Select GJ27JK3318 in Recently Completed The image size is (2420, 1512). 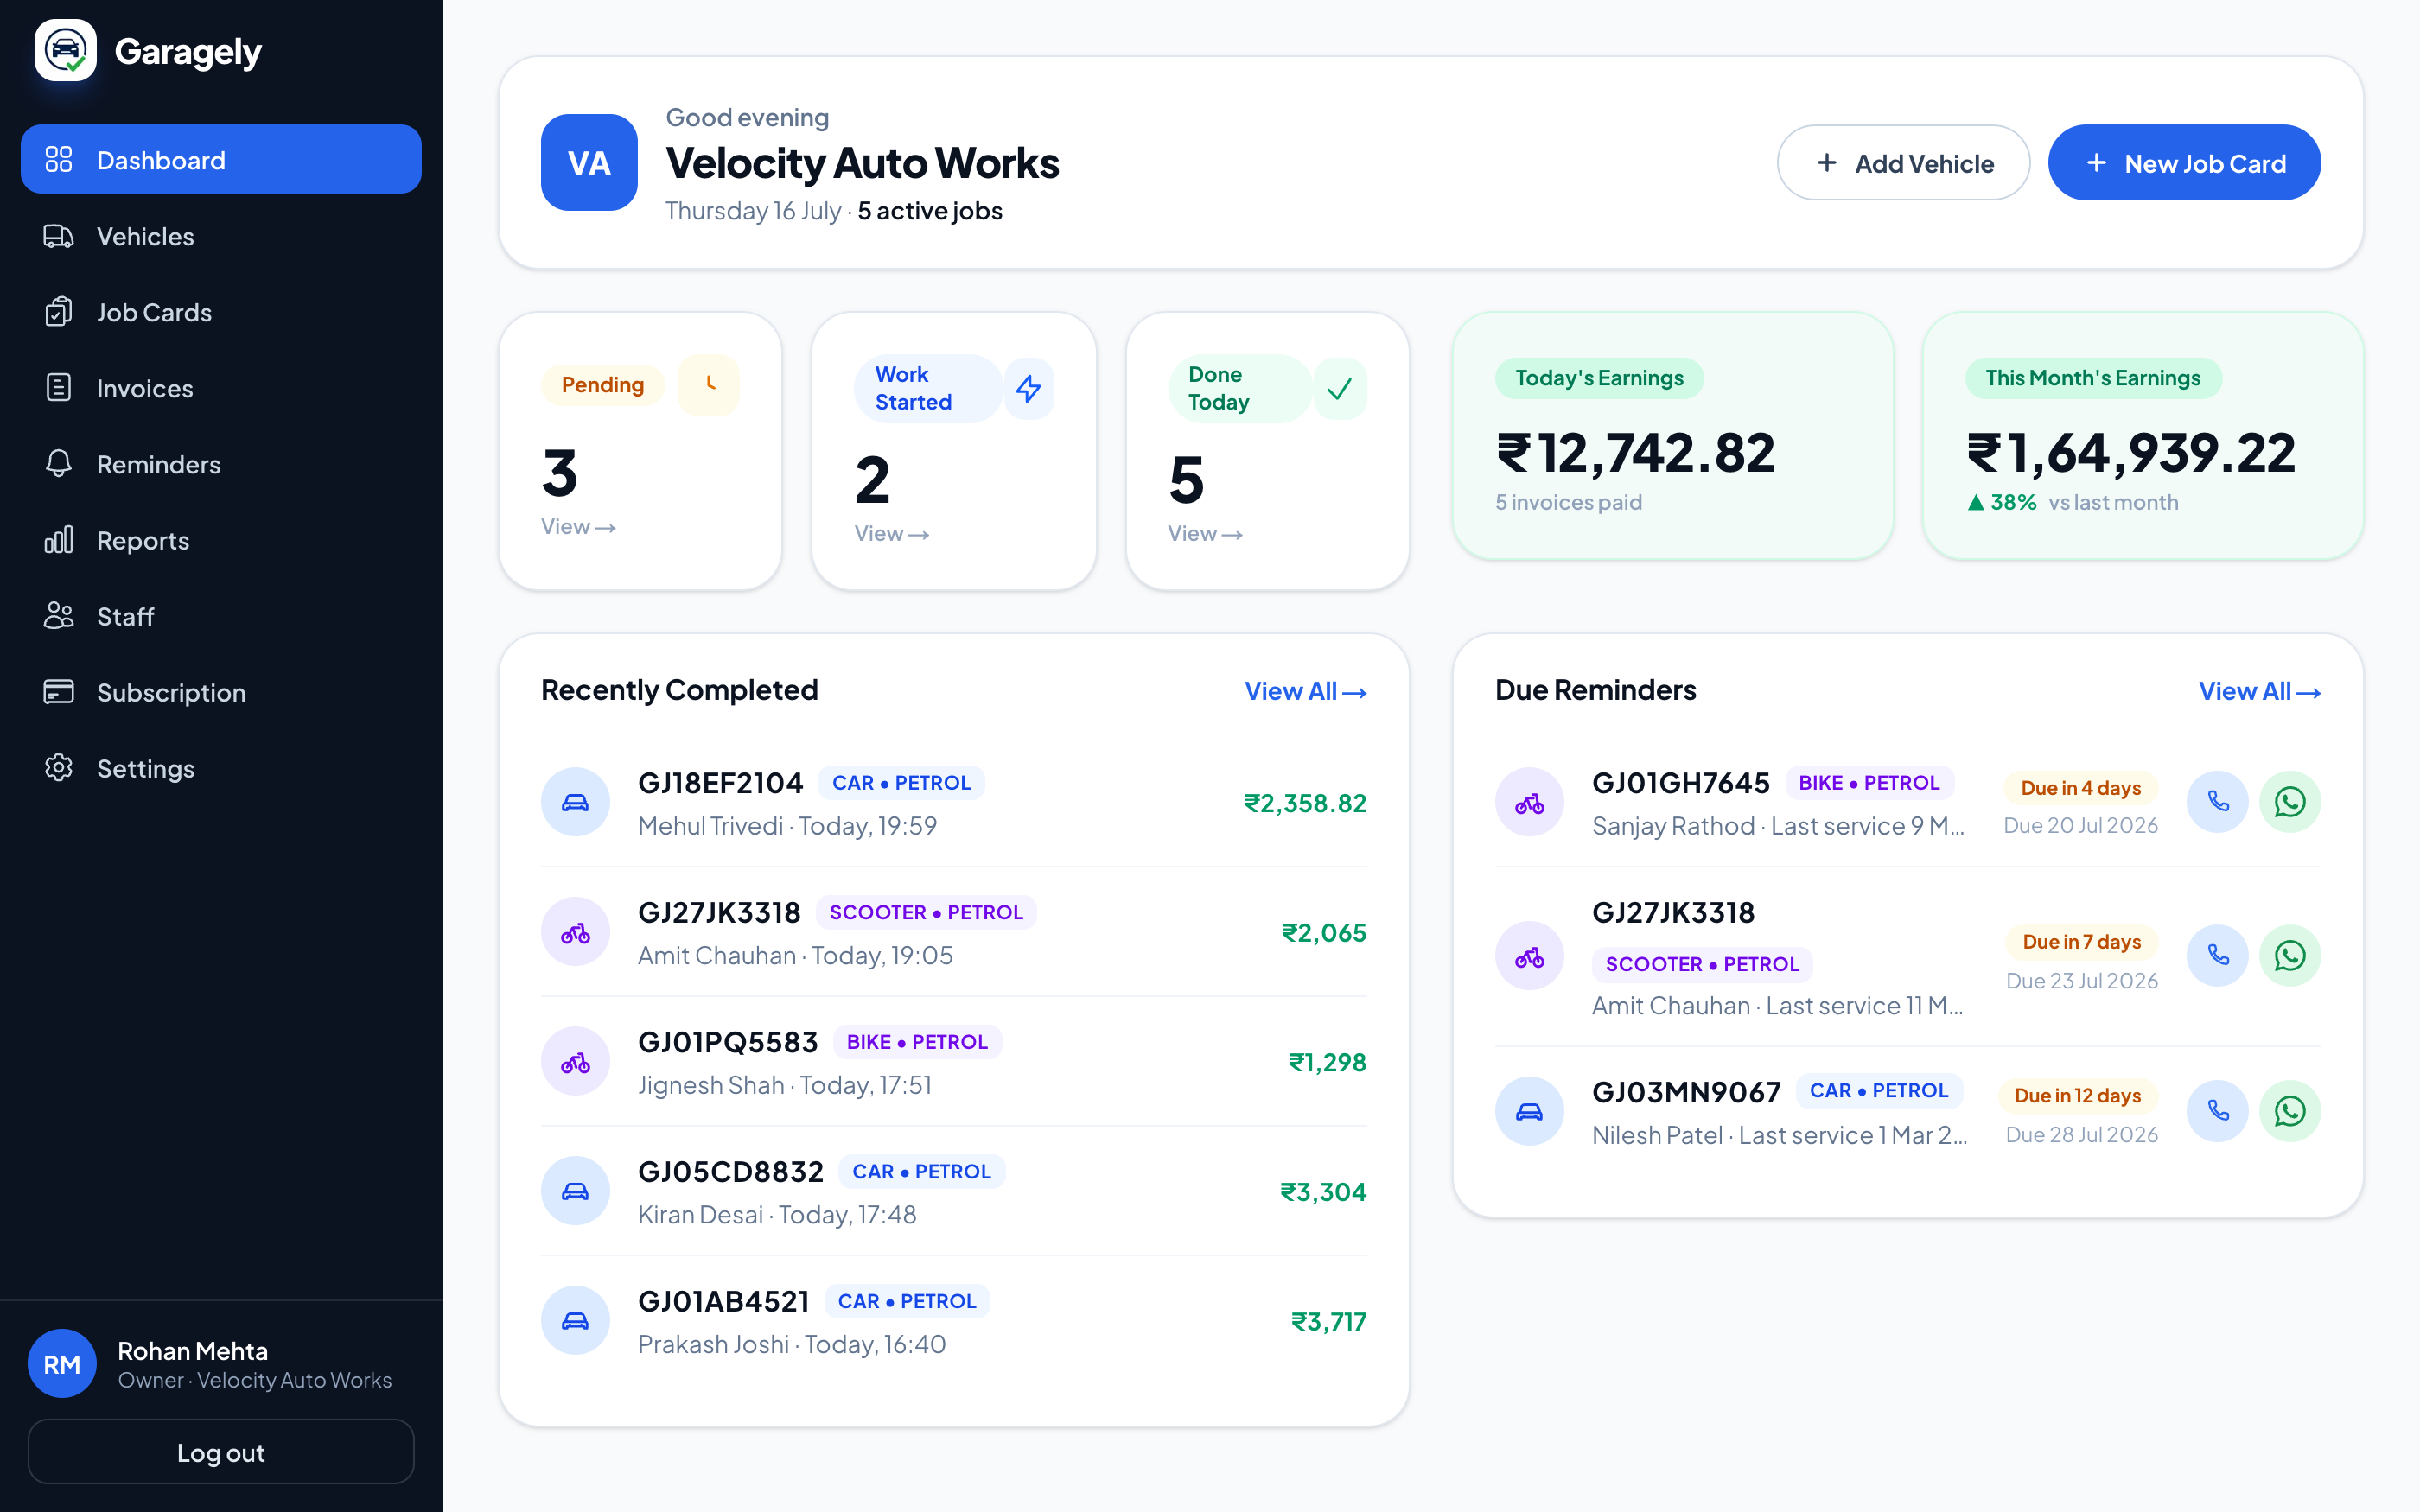click(719, 912)
